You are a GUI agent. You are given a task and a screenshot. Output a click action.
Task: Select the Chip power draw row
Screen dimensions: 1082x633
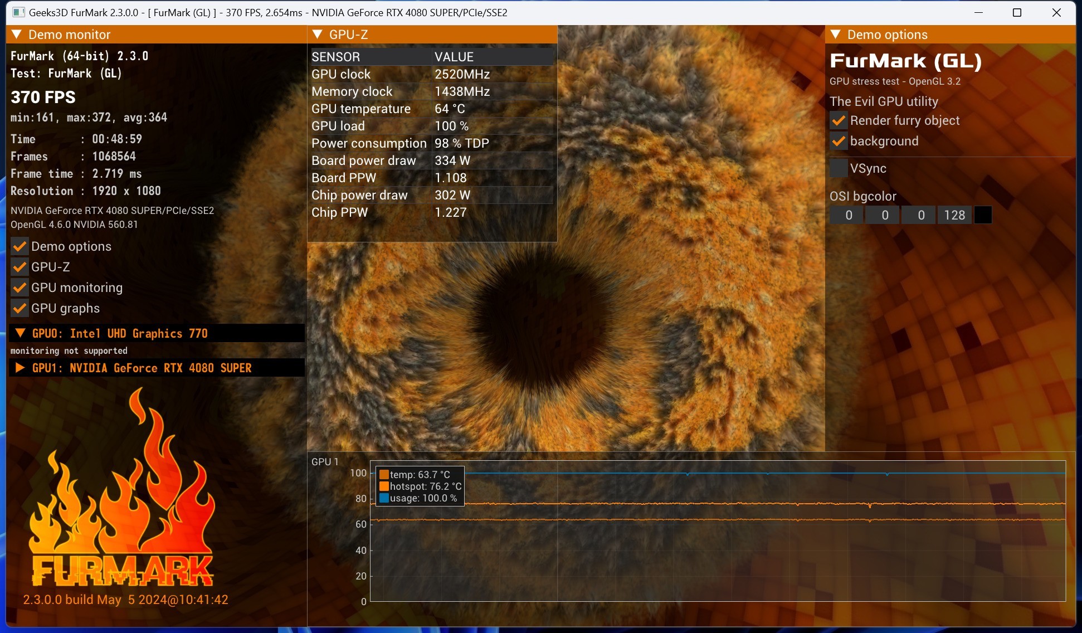[x=432, y=195]
